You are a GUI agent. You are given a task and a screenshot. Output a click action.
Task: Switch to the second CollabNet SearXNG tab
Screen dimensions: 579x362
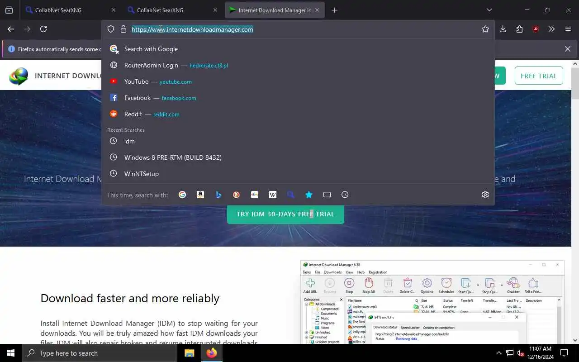pos(173,10)
